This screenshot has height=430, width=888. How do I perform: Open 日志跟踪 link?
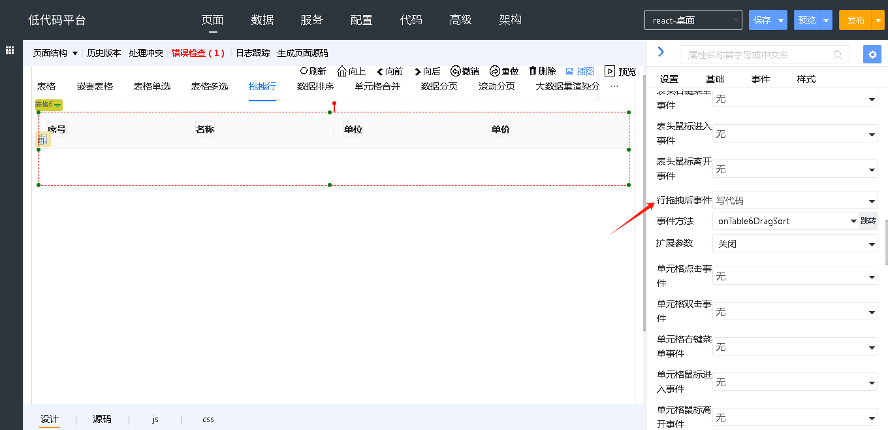[253, 53]
